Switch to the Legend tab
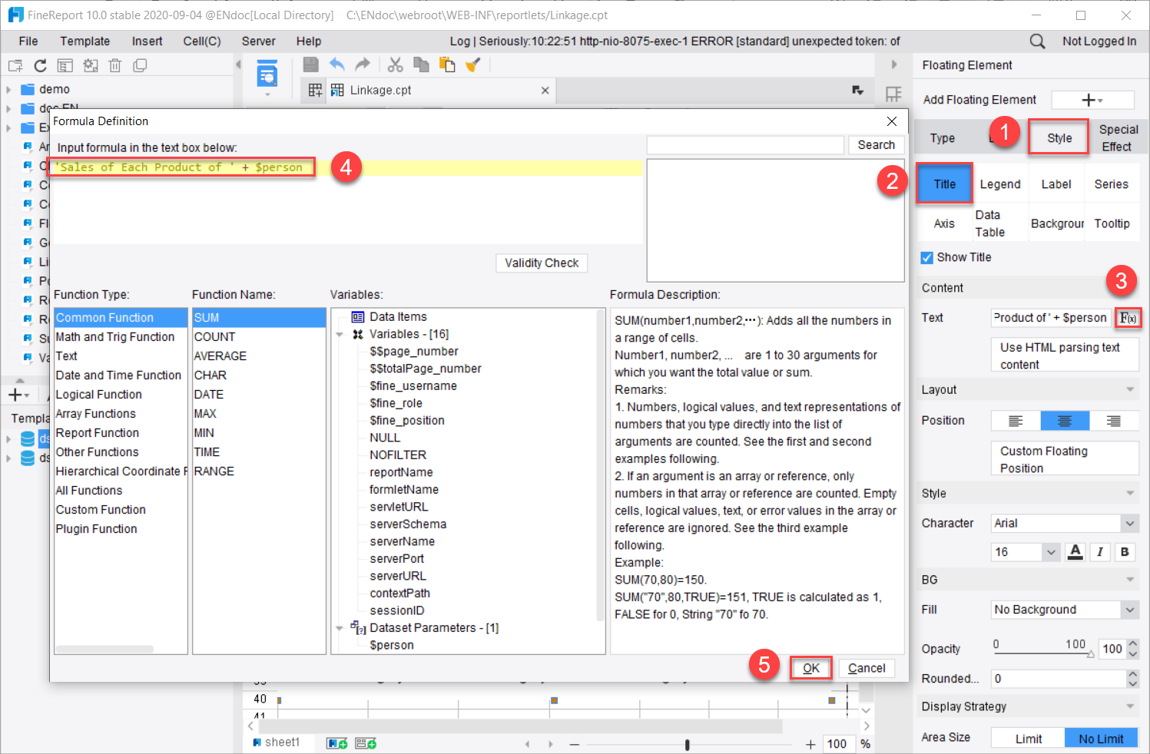Image resolution: width=1150 pixels, height=754 pixels. [999, 184]
